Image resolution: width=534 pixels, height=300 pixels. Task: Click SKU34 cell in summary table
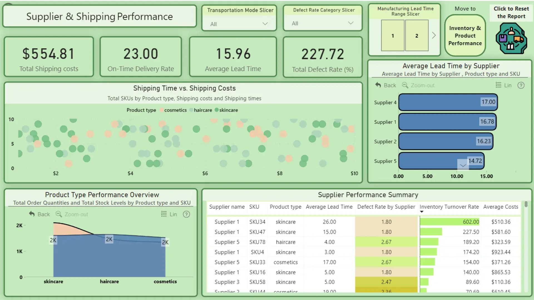(x=257, y=222)
